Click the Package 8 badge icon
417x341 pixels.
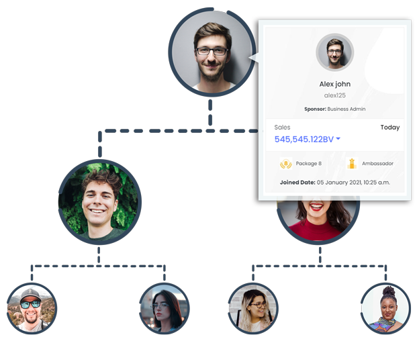pos(286,164)
